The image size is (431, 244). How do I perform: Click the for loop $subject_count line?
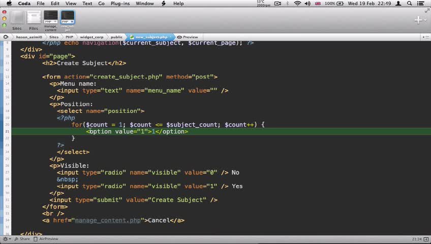pos(168,125)
